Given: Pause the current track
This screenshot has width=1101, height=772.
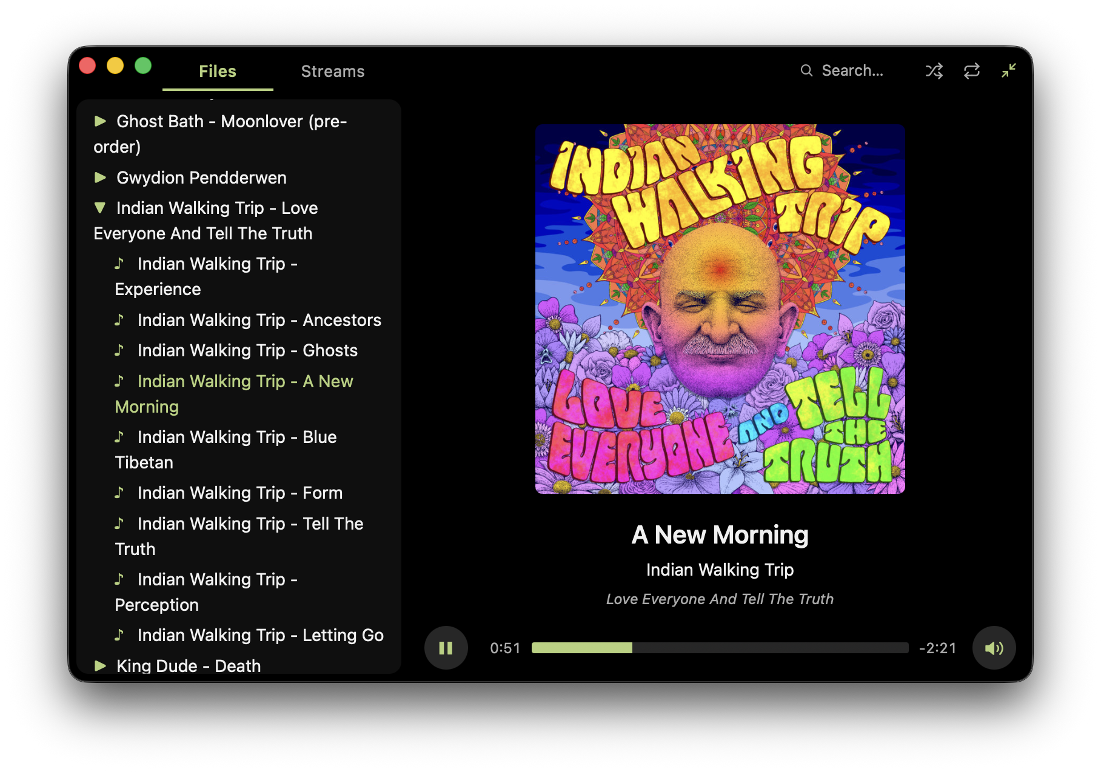Looking at the screenshot, I should (446, 648).
